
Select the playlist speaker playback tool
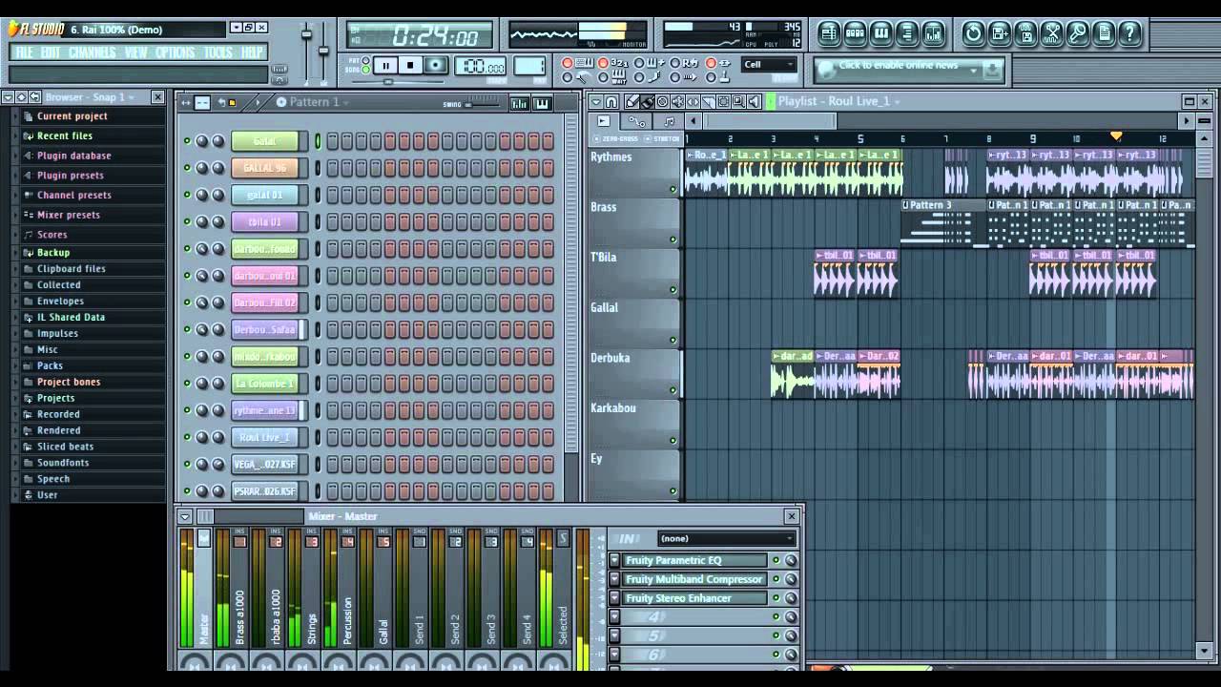[754, 101]
